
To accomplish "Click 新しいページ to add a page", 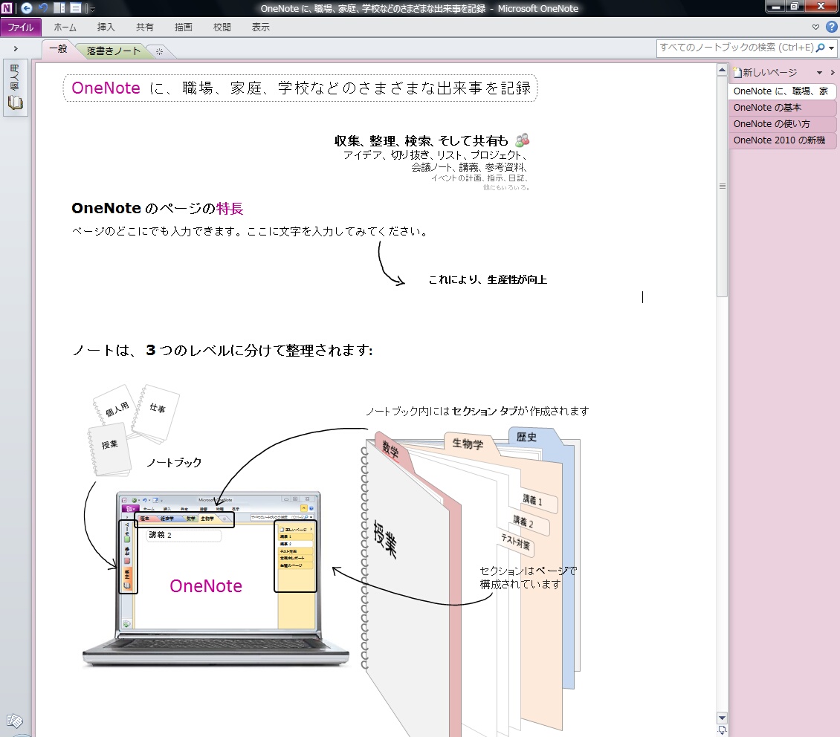I will pos(766,72).
